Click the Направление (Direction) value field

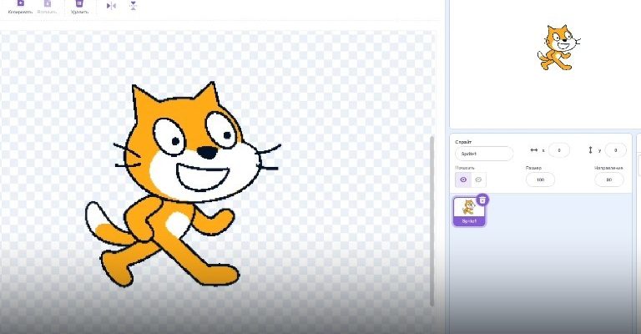pos(608,180)
